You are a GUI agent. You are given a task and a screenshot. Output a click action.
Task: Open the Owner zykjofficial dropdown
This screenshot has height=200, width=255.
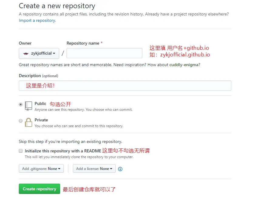(39, 53)
